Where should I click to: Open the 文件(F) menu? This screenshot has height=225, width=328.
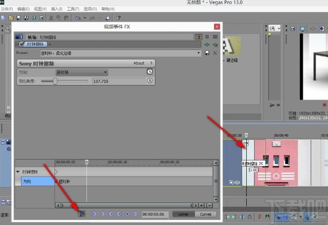click(7, 9)
